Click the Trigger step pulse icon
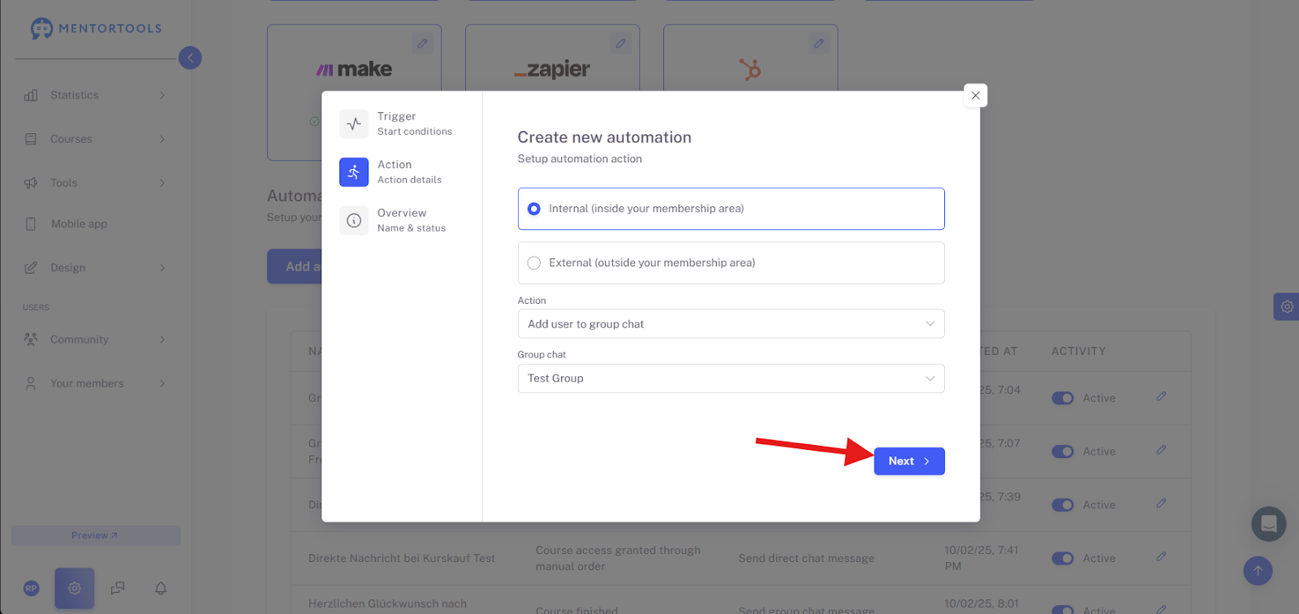Screen dimensions: 1299x614 click(x=354, y=124)
